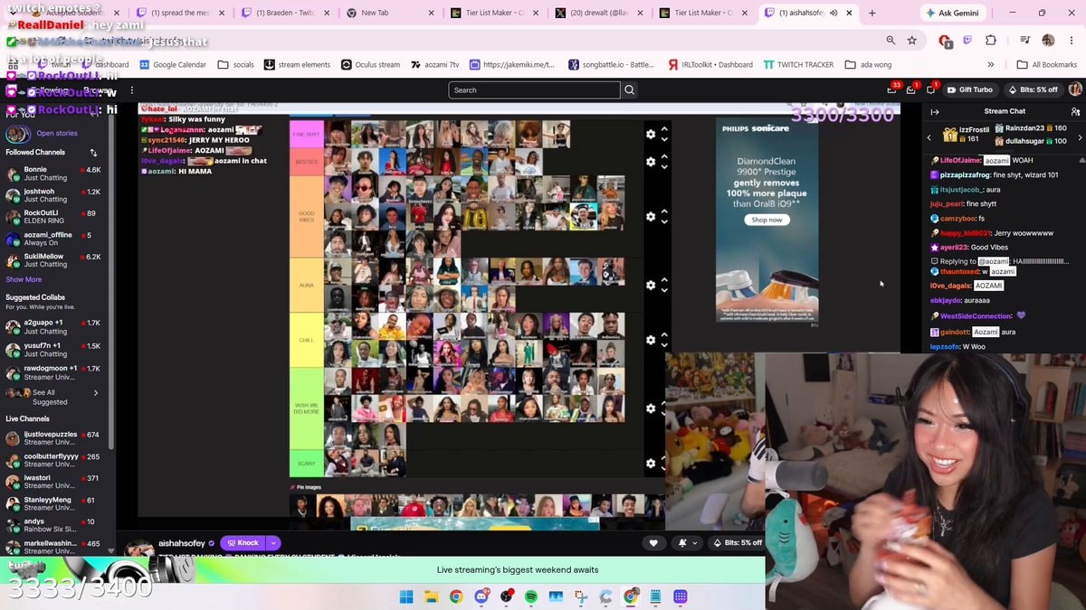Move the AURA tier row up
1086x610 pixels.
[x=664, y=280]
